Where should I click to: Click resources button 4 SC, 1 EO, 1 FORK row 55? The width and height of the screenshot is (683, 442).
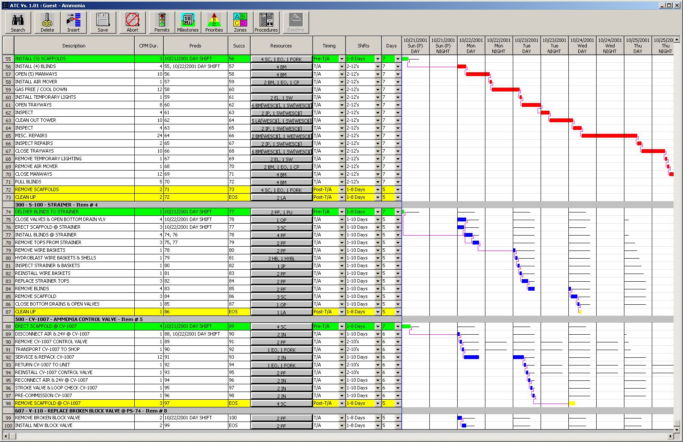[x=281, y=59]
